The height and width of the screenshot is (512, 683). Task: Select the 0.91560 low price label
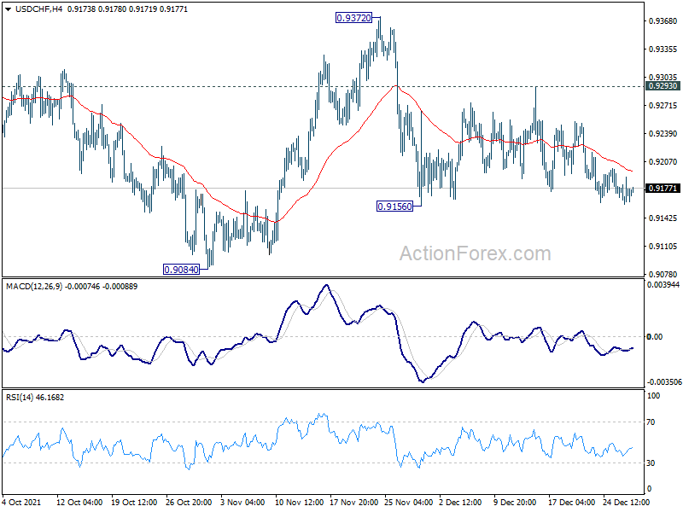394,207
